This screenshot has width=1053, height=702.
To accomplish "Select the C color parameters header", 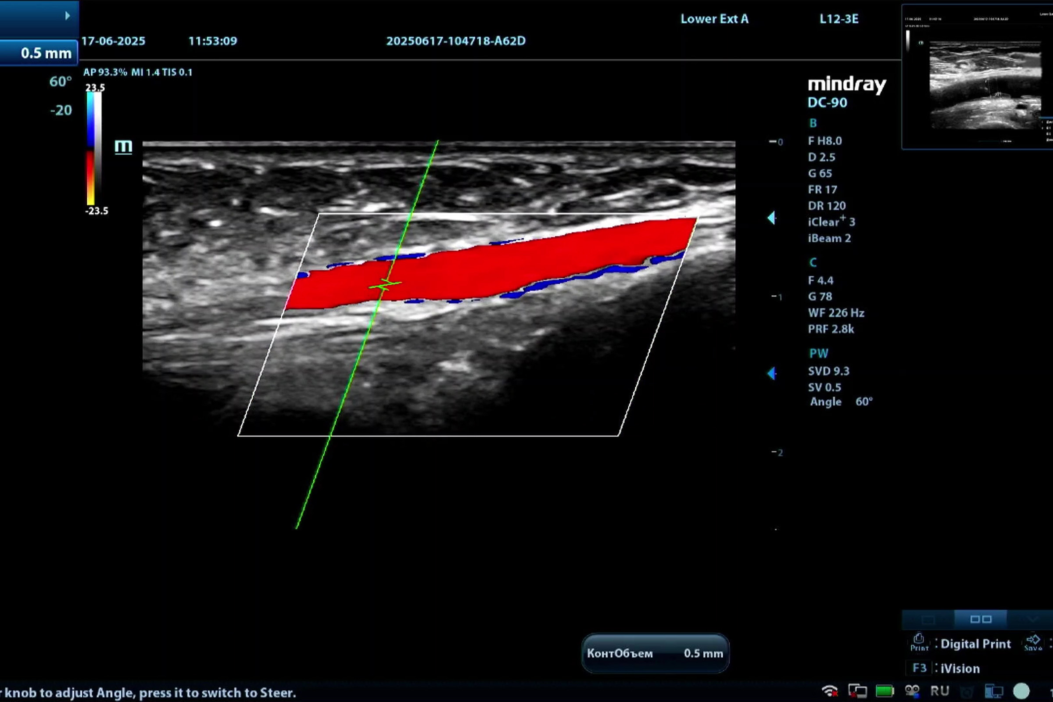I will [x=813, y=262].
